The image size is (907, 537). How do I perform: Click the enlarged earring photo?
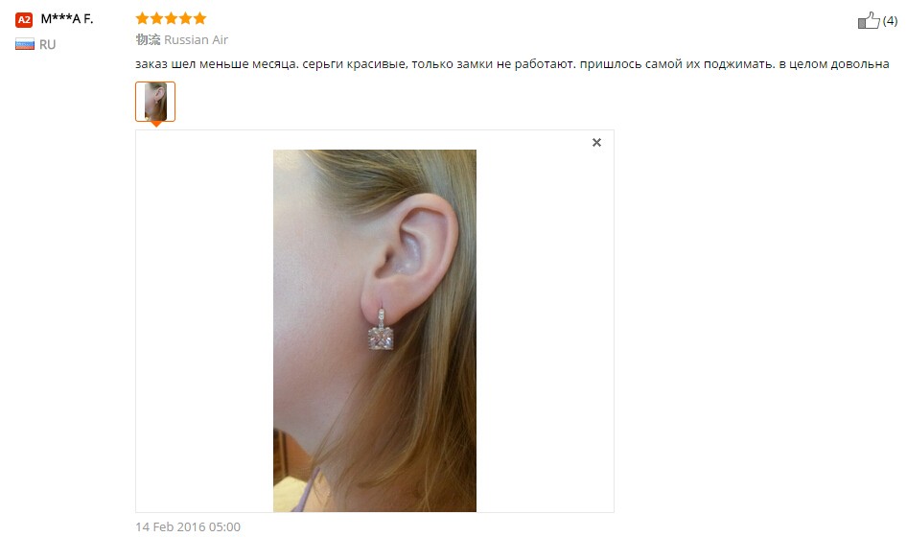pos(375,331)
